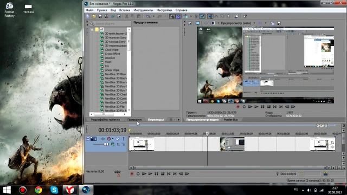Click Play From Start in timeline transport
The width and height of the screenshot is (347, 195).
[144, 174]
